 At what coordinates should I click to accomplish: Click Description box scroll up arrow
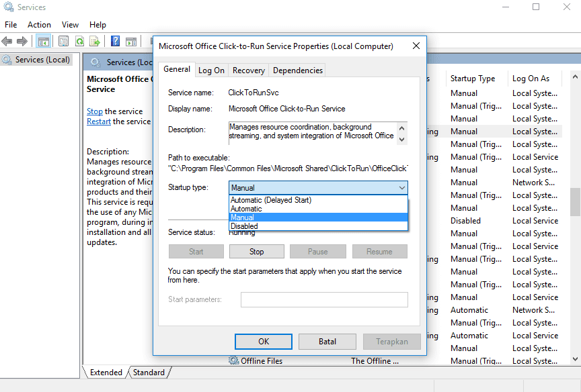point(401,128)
